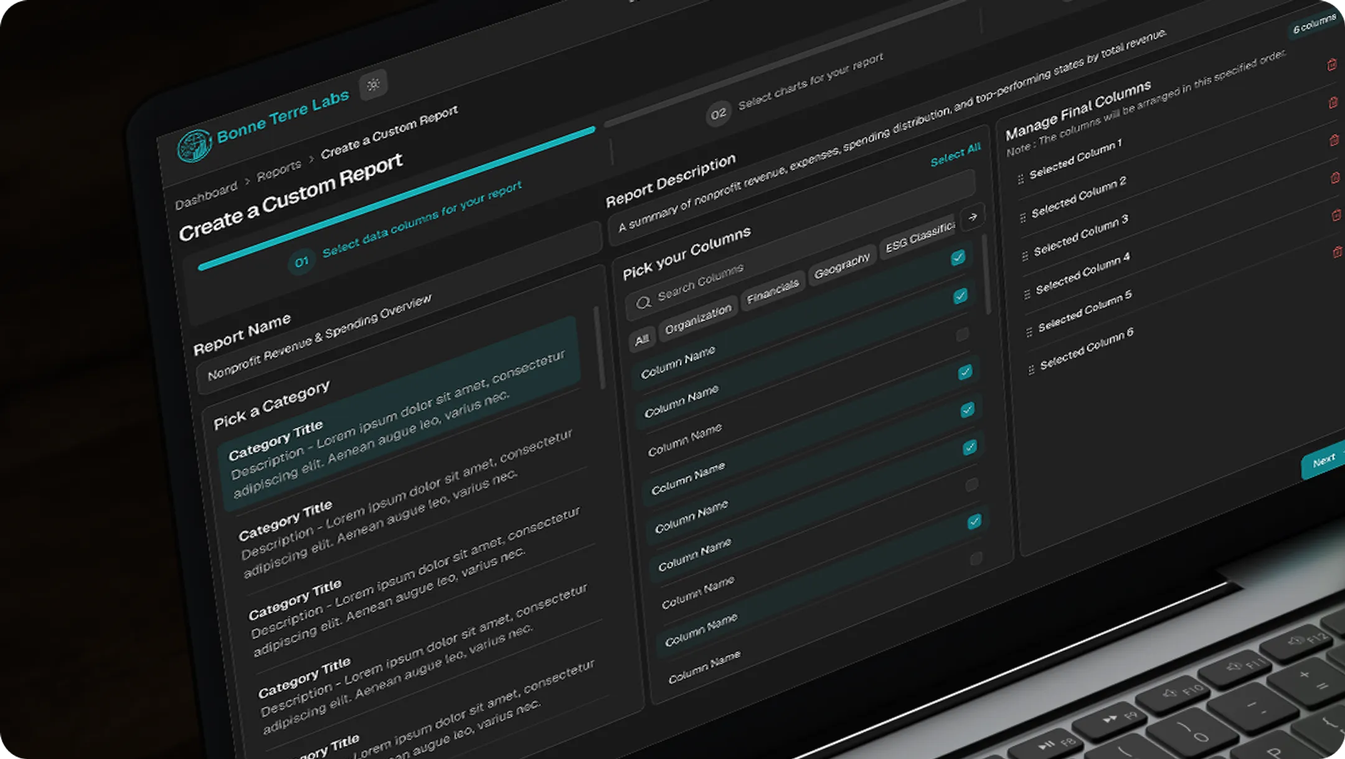Uncheck the first Column Name row checkbox

[x=958, y=257]
